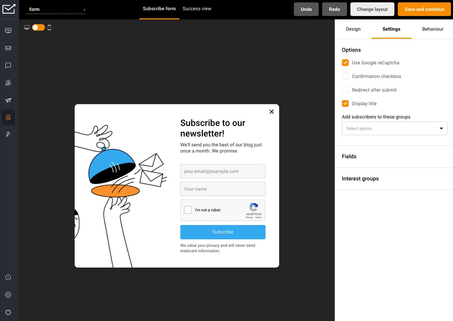Image resolution: width=453 pixels, height=321 pixels.
Task: Check Redirect after submit
Action: pyautogui.click(x=345, y=90)
